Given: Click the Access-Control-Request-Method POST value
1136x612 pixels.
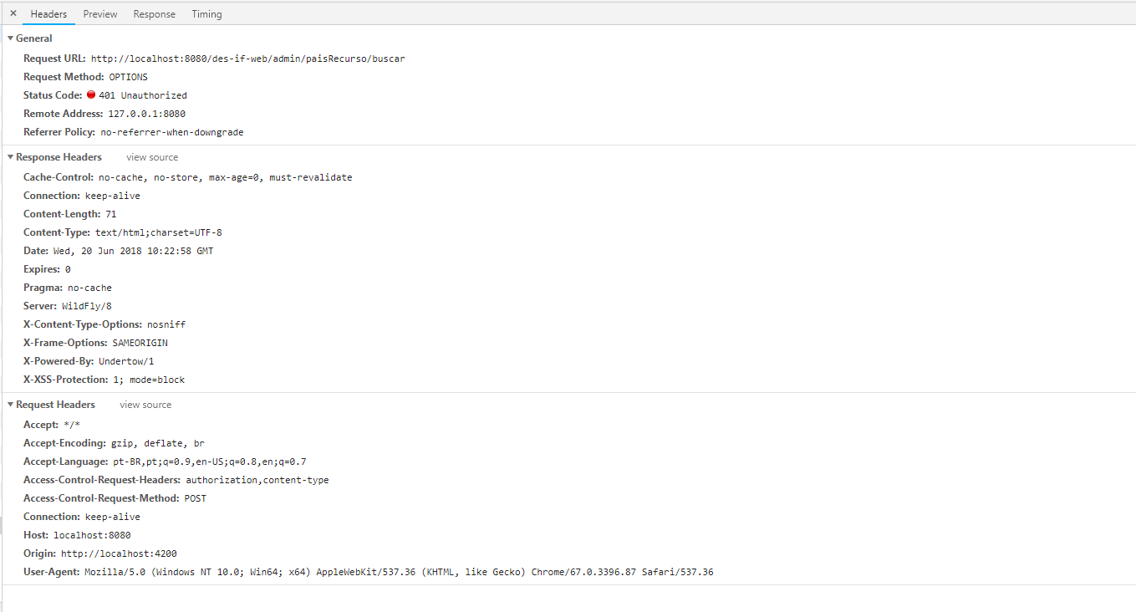Looking at the screenshot, I should click(x=196, y=498).
